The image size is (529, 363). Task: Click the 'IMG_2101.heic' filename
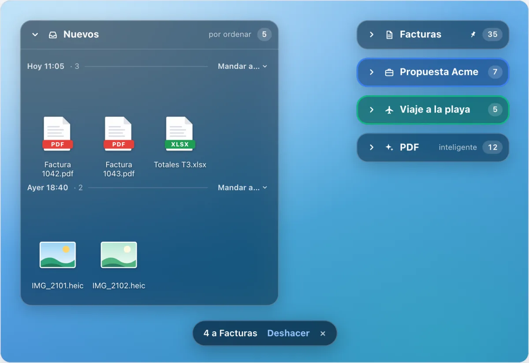tap(58, 285)
